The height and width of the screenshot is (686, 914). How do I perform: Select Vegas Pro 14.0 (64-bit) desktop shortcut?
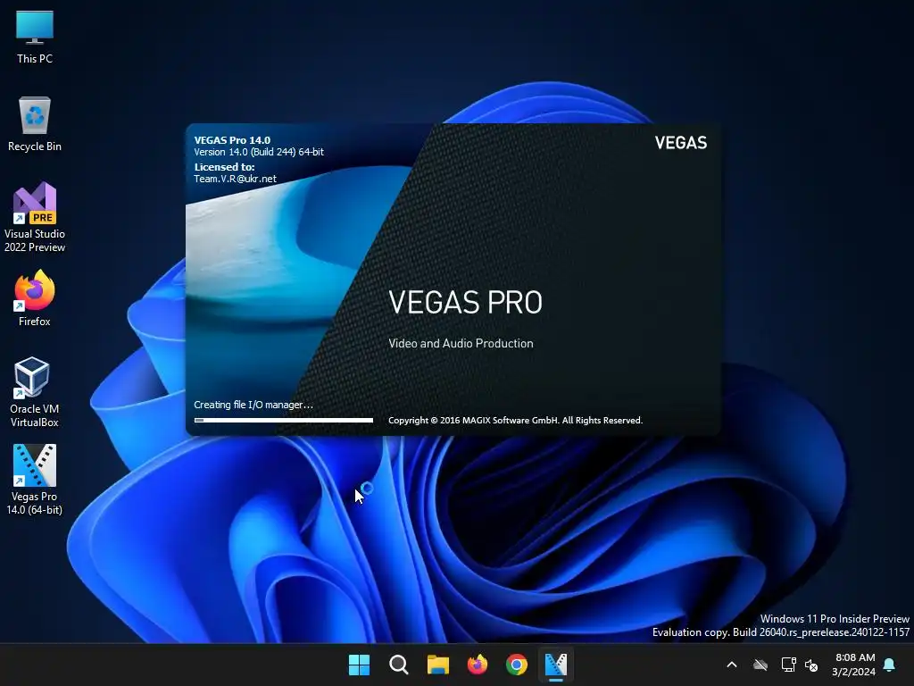tap(35, 480)
